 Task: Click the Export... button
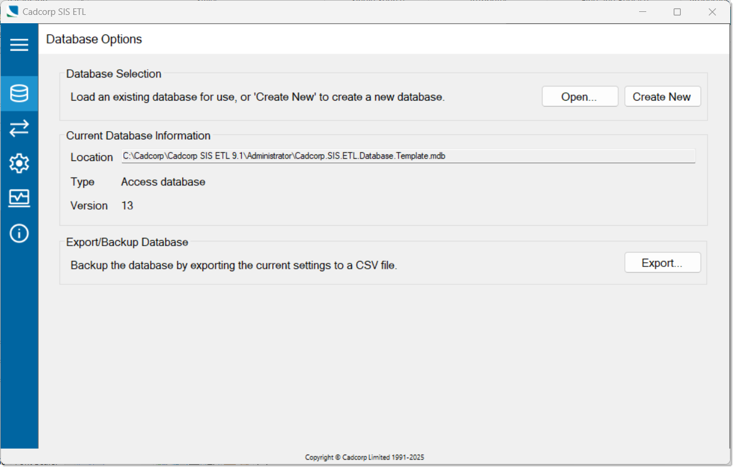coord(662,263)
